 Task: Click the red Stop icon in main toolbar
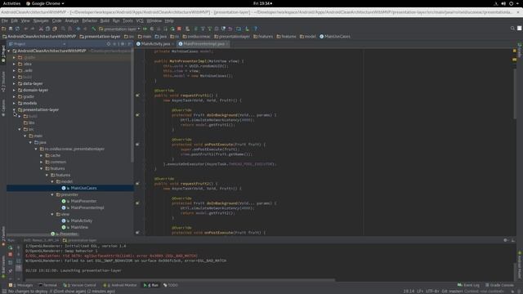(x=179, y=29)
